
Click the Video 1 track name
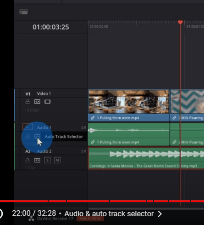pyautogui.click(x=44, y=93)
